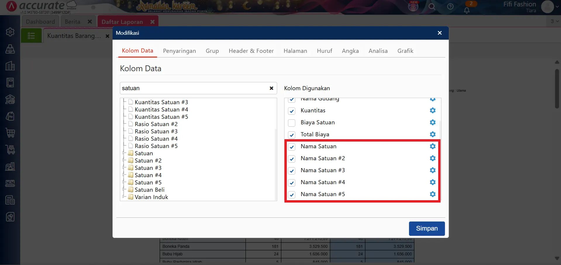Click the satuan search input field
The image size is (561, 265).
click(193, 88)
